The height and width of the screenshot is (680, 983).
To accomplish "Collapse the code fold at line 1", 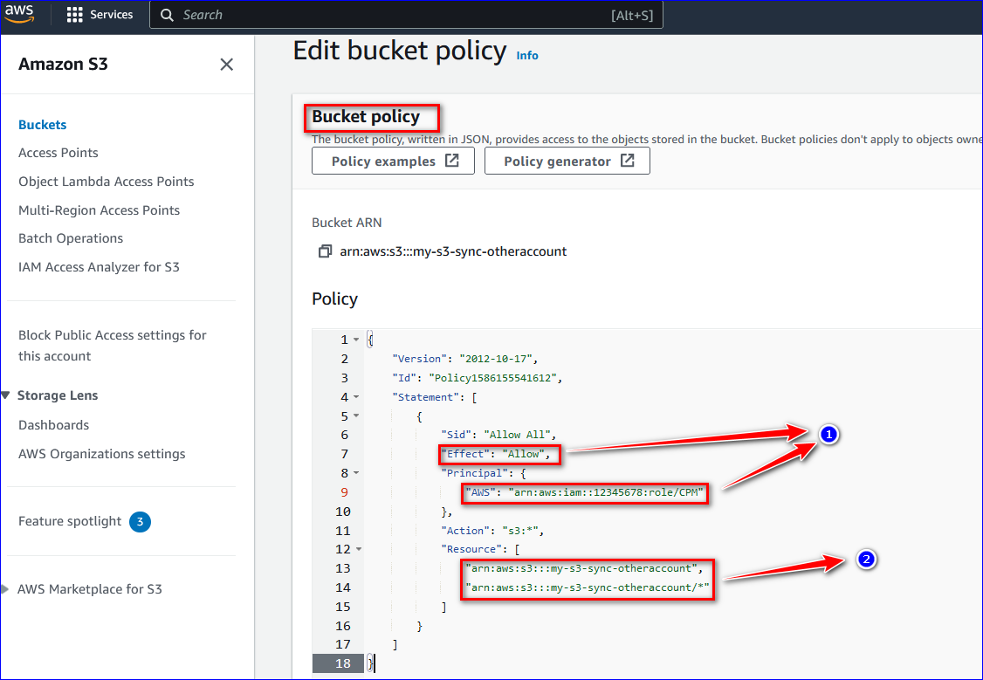I will point(356,340).
